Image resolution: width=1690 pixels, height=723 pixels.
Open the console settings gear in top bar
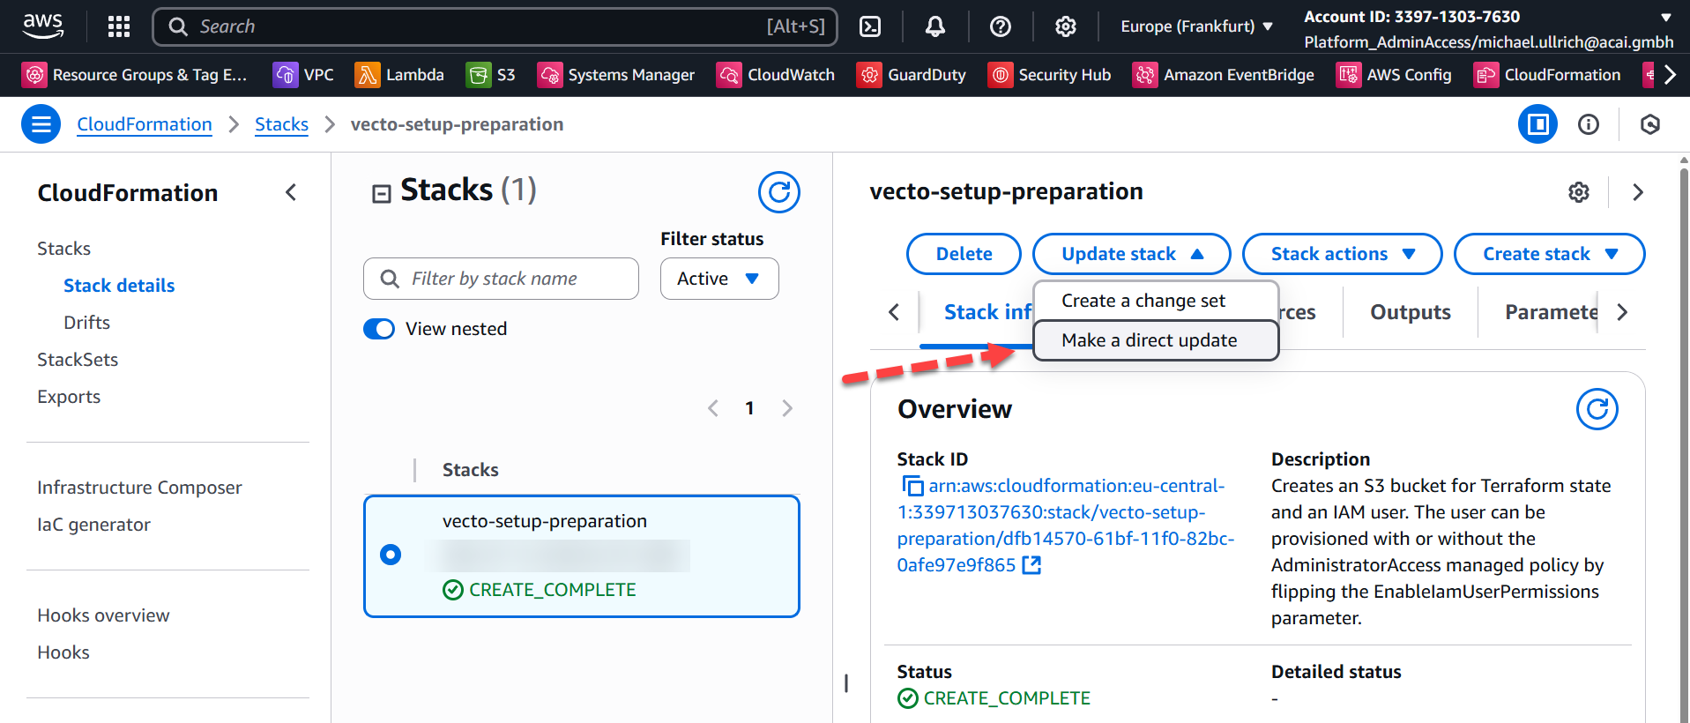point(1066,26)
